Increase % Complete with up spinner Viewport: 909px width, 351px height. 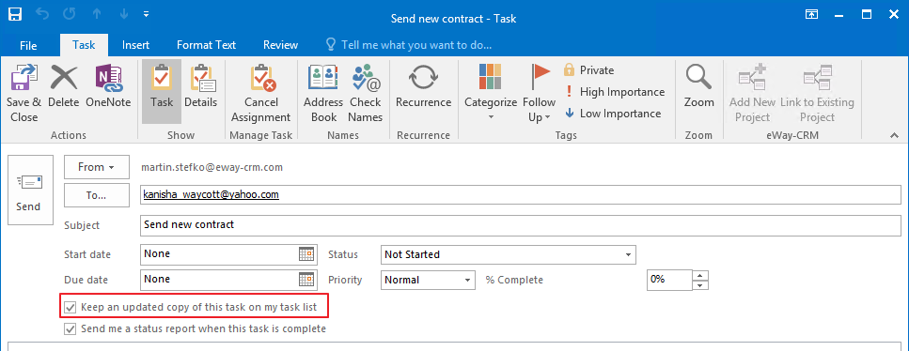click(701, 275)
